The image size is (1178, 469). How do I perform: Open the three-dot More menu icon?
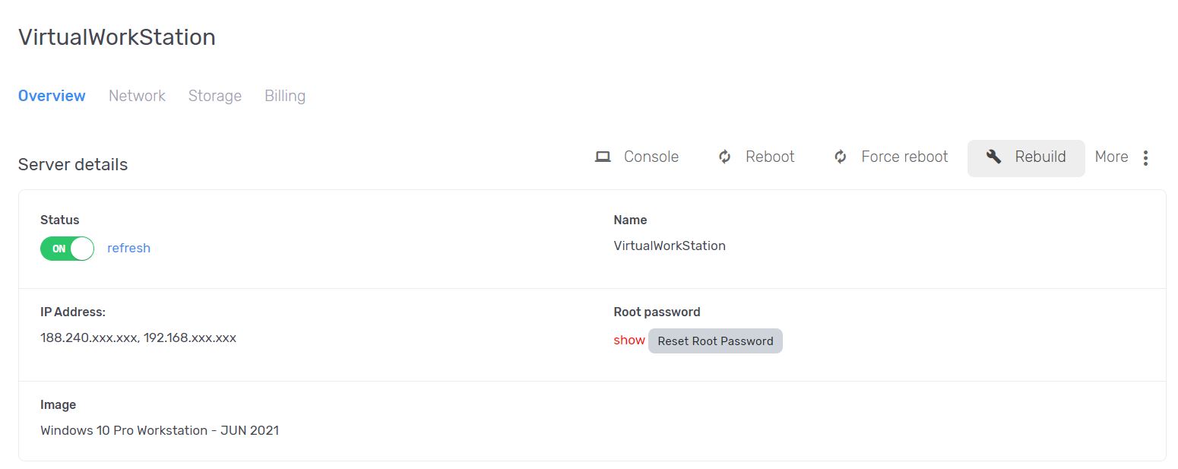(1146, 157)
